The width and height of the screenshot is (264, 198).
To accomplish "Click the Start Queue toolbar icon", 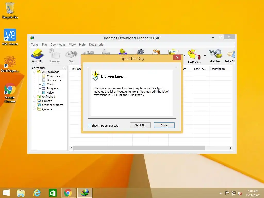I will (174, 52).
